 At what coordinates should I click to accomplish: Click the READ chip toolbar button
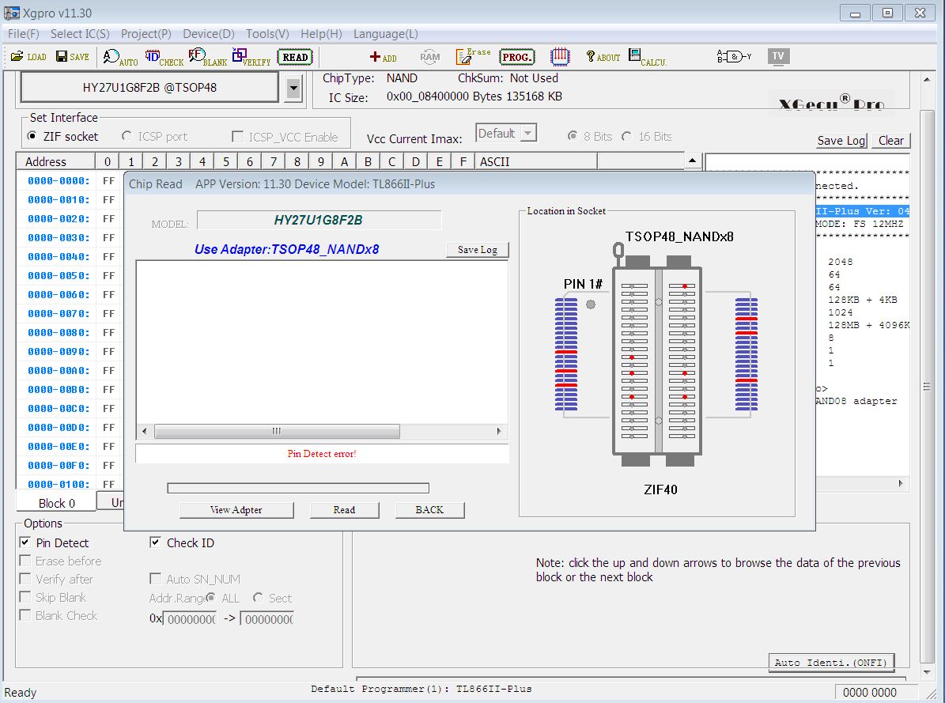pos(295,57)
